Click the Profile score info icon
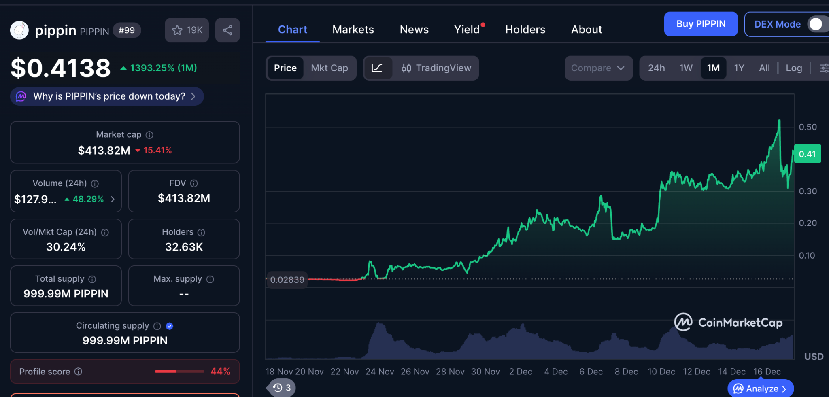Screen dimensions: 829x397 tap(79, 372)
